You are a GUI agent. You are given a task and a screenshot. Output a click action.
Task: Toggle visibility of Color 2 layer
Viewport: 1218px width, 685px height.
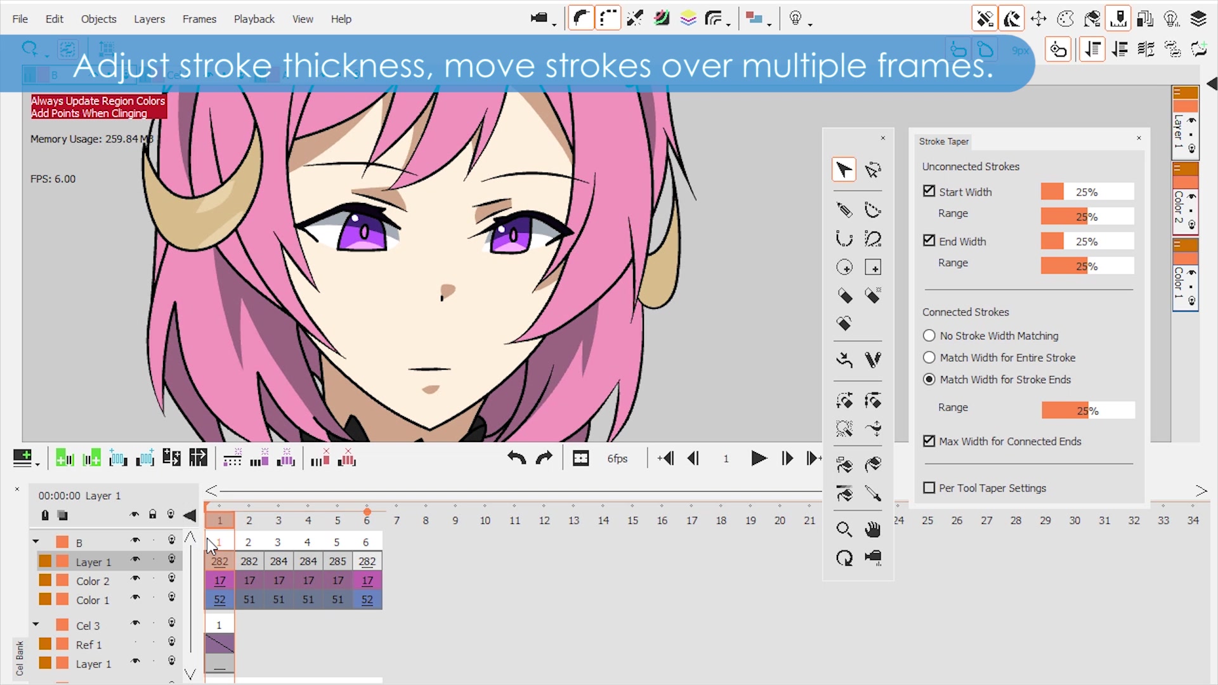[135, 579]
